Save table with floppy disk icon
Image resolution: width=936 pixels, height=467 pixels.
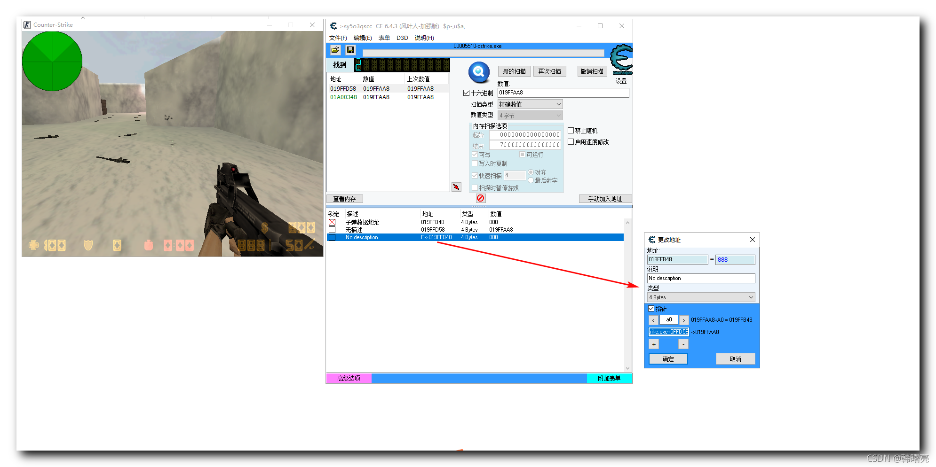coord(350,50)
